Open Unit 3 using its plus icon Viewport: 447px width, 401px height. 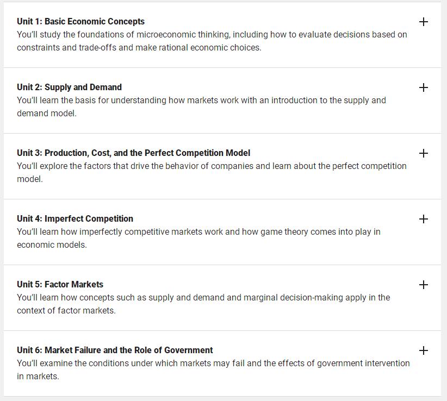(x=423, y=153)
